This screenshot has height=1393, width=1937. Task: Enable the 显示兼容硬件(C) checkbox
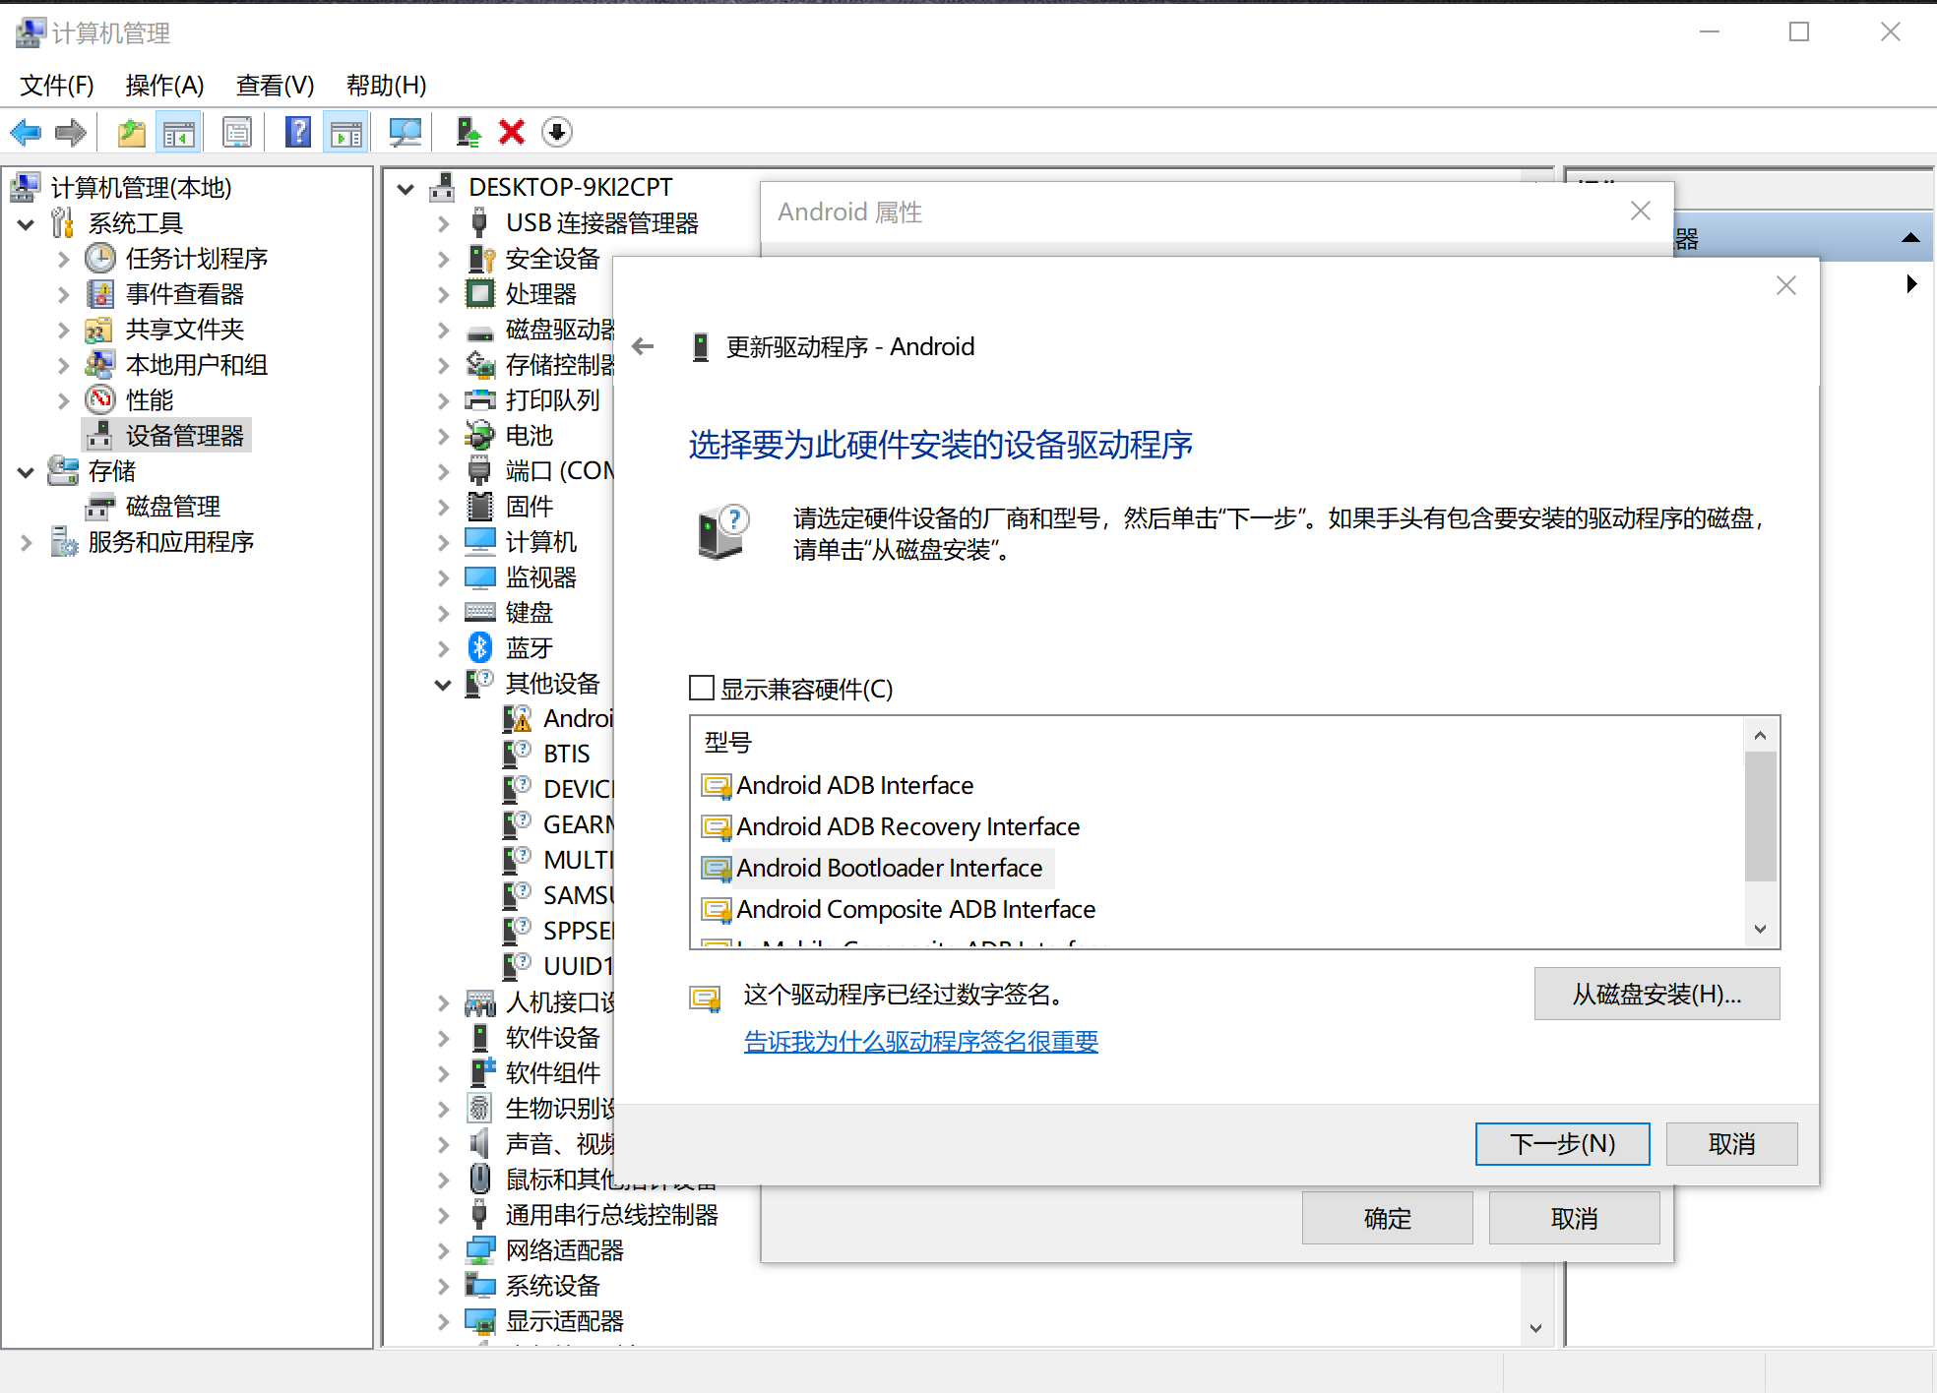[x=702, y=689]
